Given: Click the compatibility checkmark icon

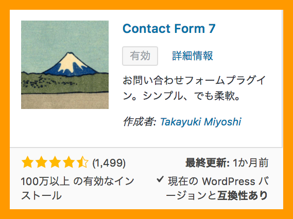Looking at the screenshot, I should (160, 179).
